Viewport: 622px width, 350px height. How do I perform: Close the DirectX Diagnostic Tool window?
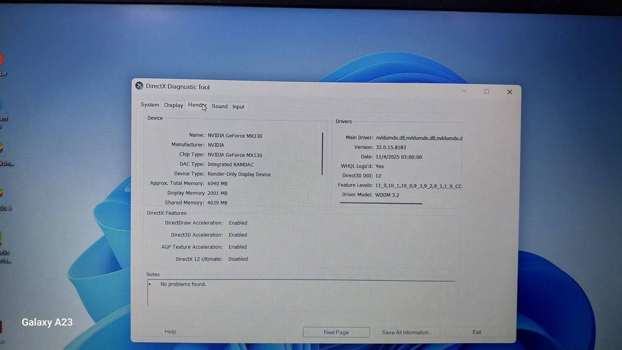pyautogui.click(x=510, y=92)
